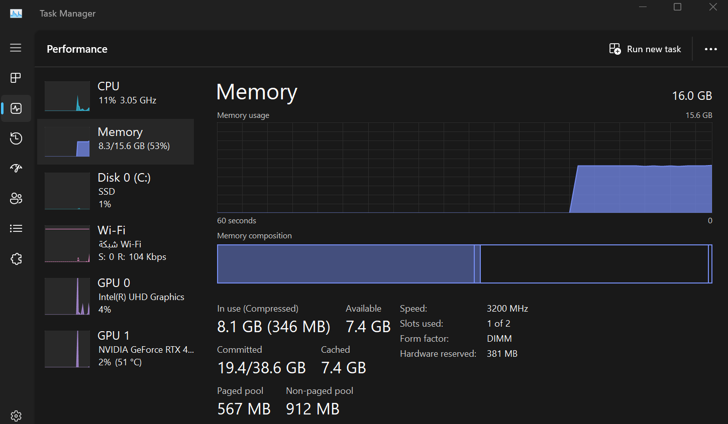This screenshot has height=424, width=728.
Task: Click the Task Manager title bar icon
Action: click(16, 13)
